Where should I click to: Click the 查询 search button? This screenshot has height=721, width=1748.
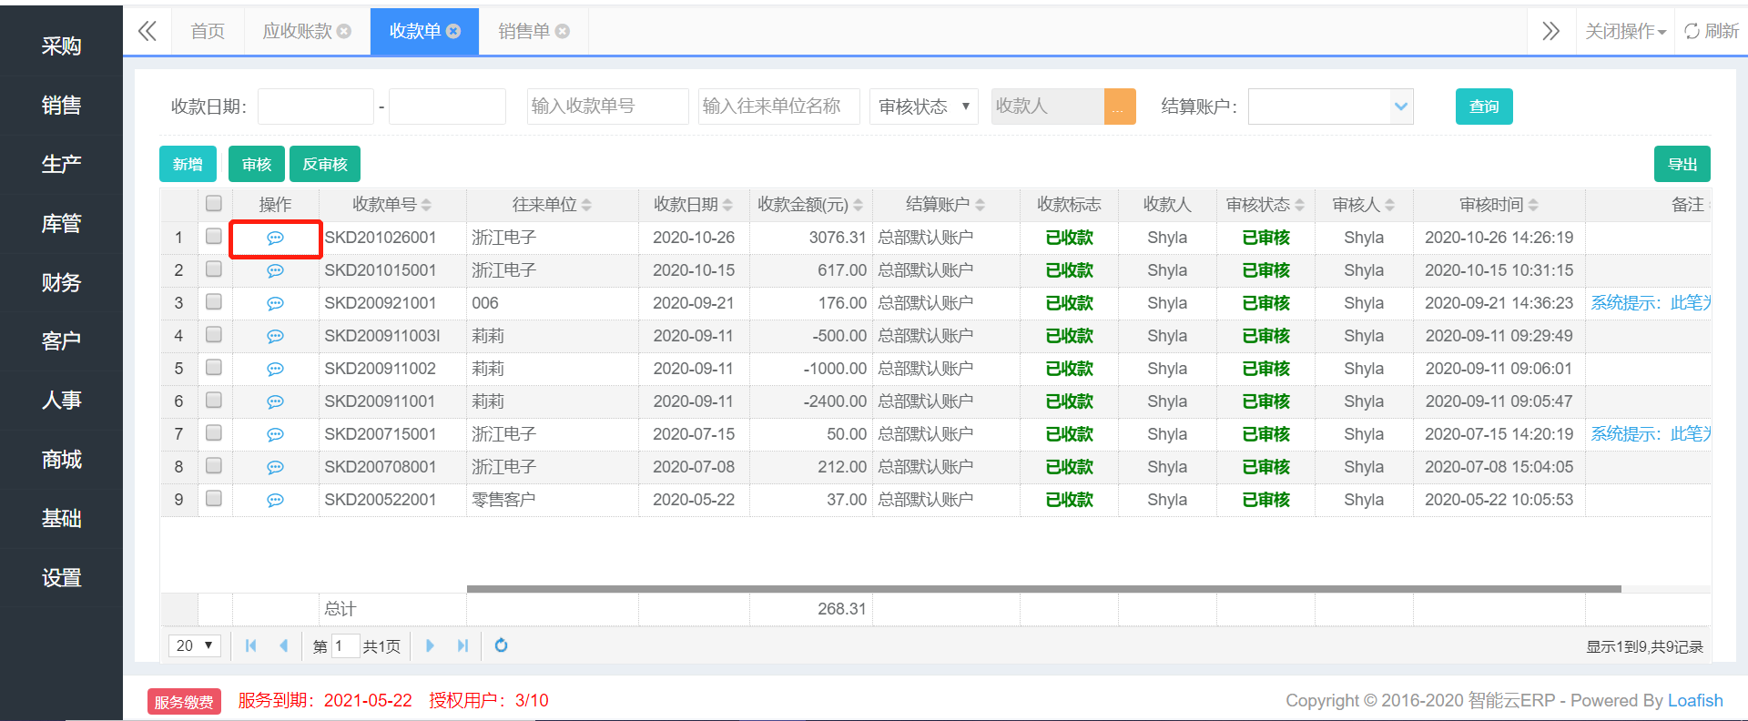click(1484, 107)
